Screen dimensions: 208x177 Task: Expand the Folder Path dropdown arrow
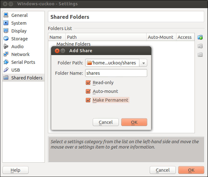point(143,63)
